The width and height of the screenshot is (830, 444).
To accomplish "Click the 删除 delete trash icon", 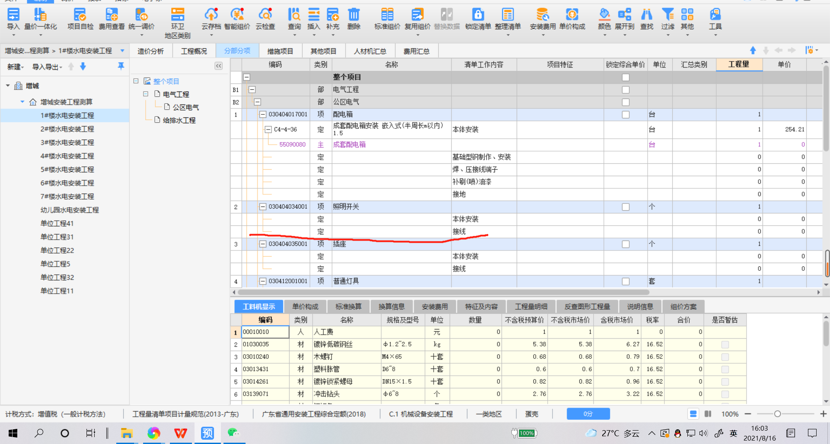I will click(x=354, y=19).
